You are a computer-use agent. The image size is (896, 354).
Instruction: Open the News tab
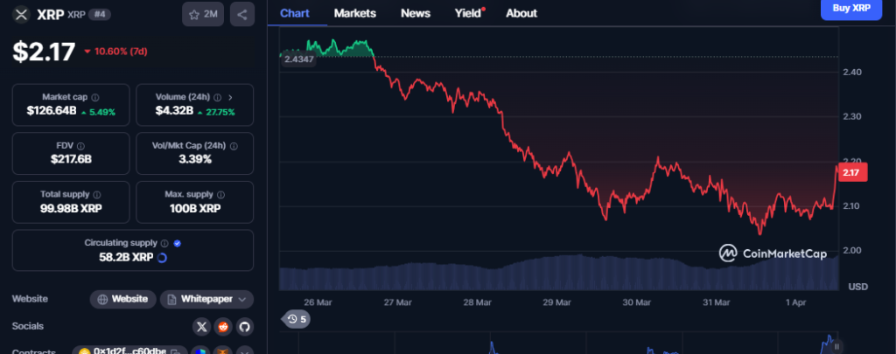415,13
